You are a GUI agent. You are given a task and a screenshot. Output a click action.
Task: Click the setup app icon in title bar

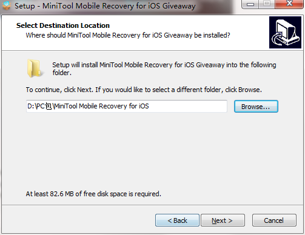coord(6,5)
